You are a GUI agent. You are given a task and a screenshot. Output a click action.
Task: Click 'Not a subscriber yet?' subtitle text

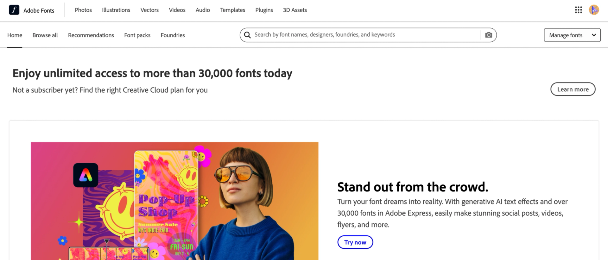[x=110, y=90]
